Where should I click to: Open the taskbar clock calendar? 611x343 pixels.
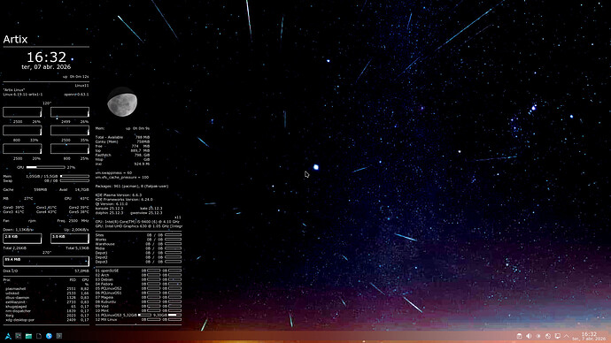pyautogui.click(x=589, y=337)
